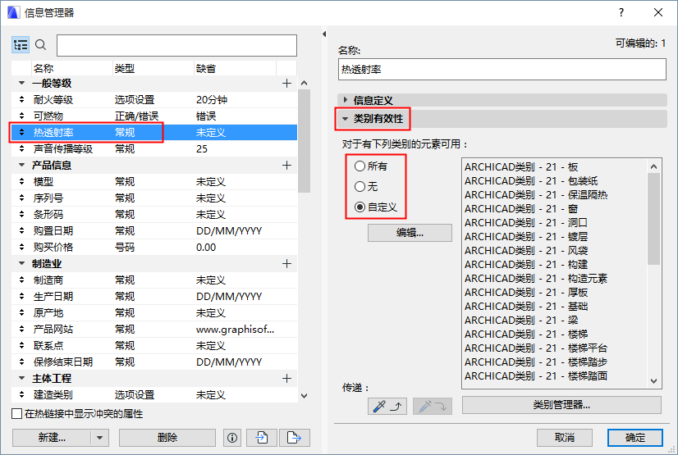This screenshot has height=455, width=678.
Task: Select the 热透射率 property row
Action: 154,133
